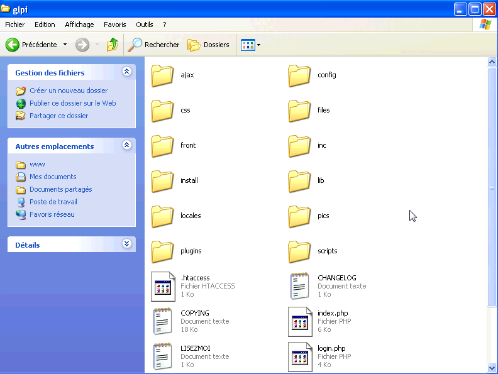Screen dimensions: 498x374
Task: Select the .htaccess file icon
Action: [x=163, y=287]
